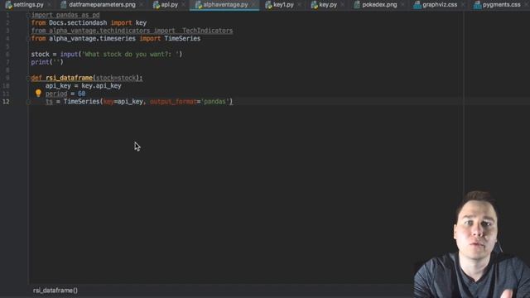Click line number 12 in the gutter
Screen dimensions: 530x298
[x=6, y=101]
